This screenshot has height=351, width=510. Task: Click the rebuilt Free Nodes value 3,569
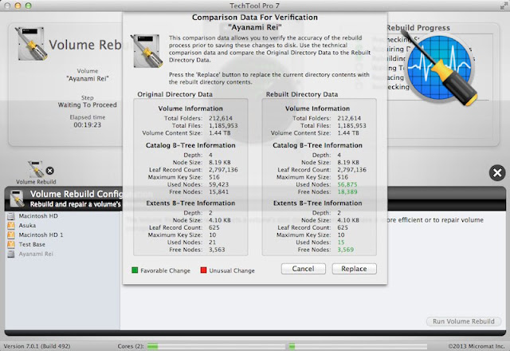(x=345, y=250)
